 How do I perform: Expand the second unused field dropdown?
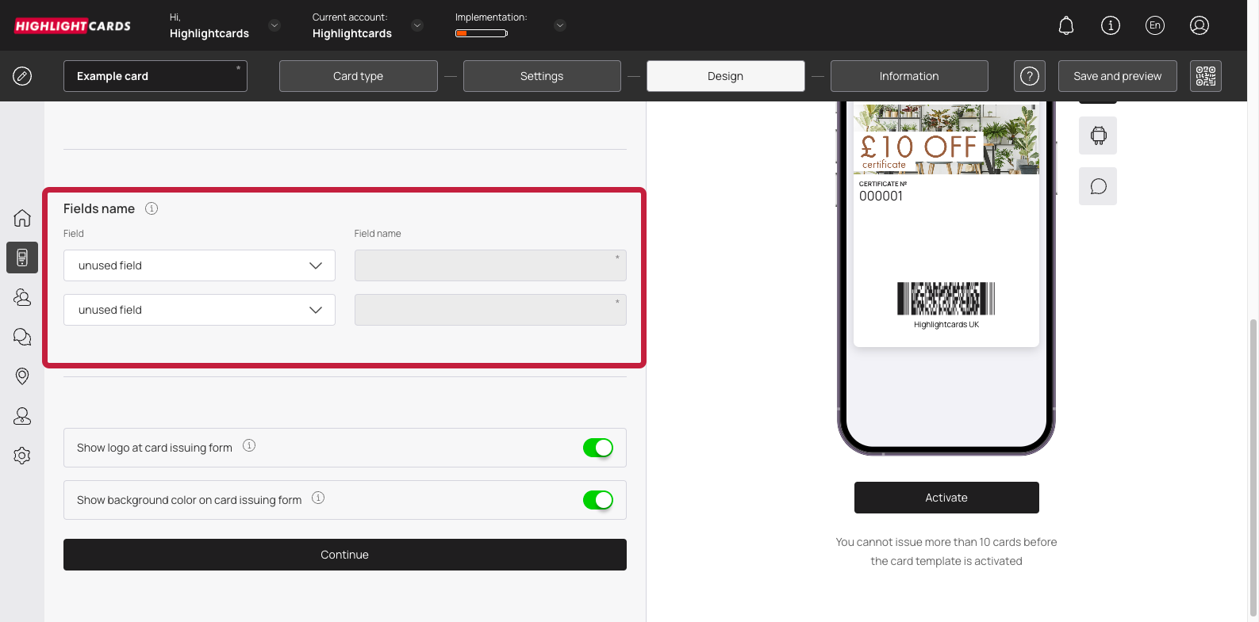click(199, 310)
